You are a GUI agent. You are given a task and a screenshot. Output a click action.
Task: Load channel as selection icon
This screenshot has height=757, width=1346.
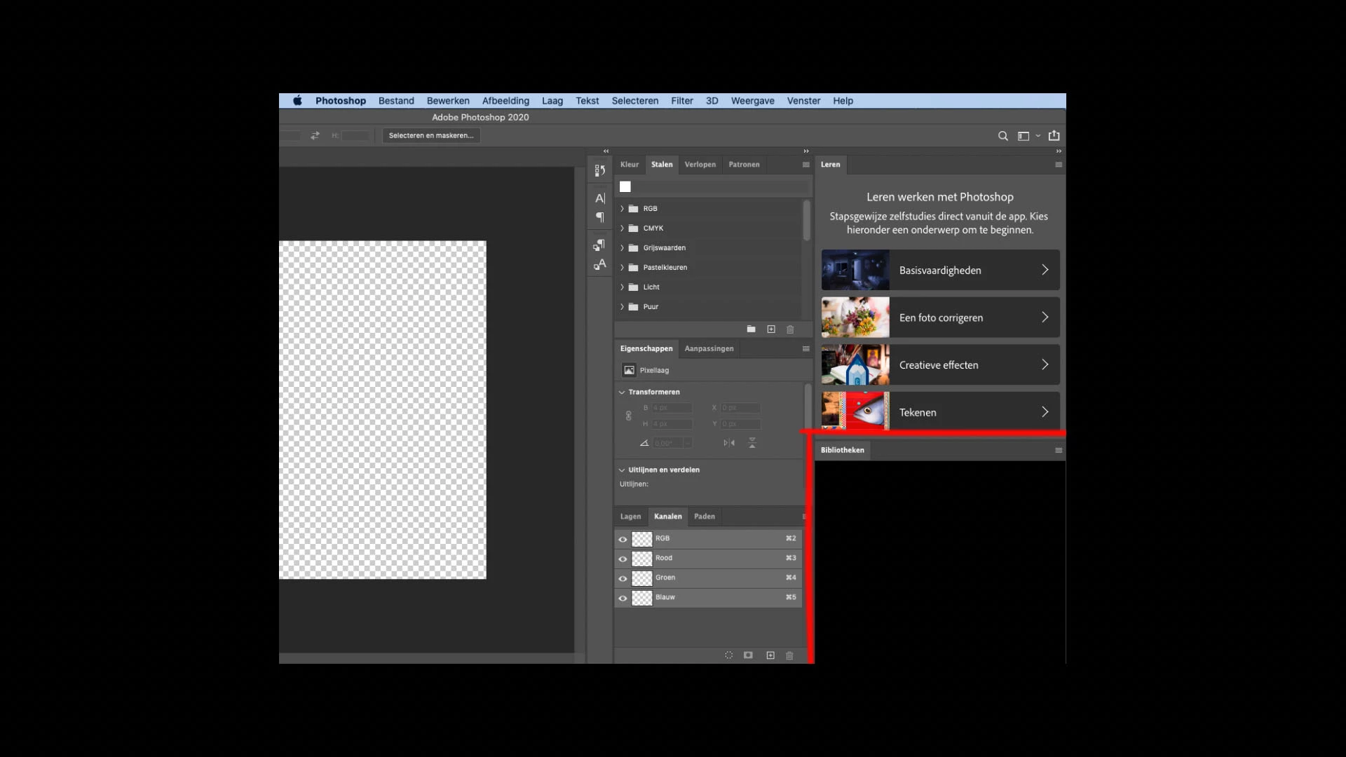point(728,655)
